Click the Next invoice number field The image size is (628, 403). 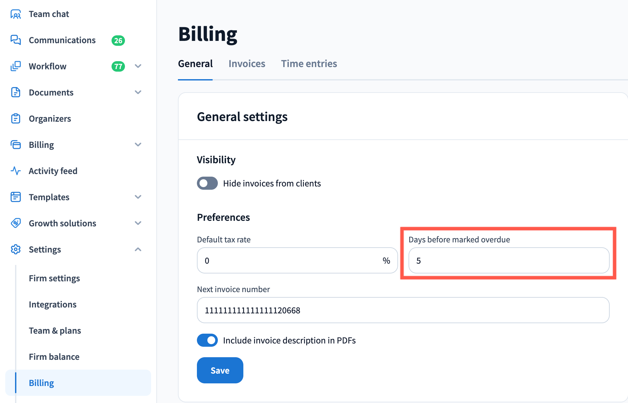coord(403,310)
